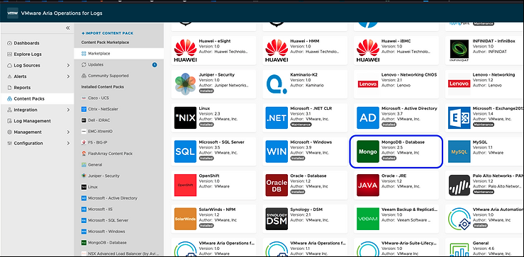The image size is (524, 257).
Task: Open the Dashboards navigation item
Action: 26,43
